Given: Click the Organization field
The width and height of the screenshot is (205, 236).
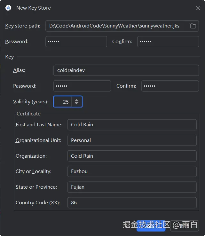Looking at the screenshot, I should [132, 156].
